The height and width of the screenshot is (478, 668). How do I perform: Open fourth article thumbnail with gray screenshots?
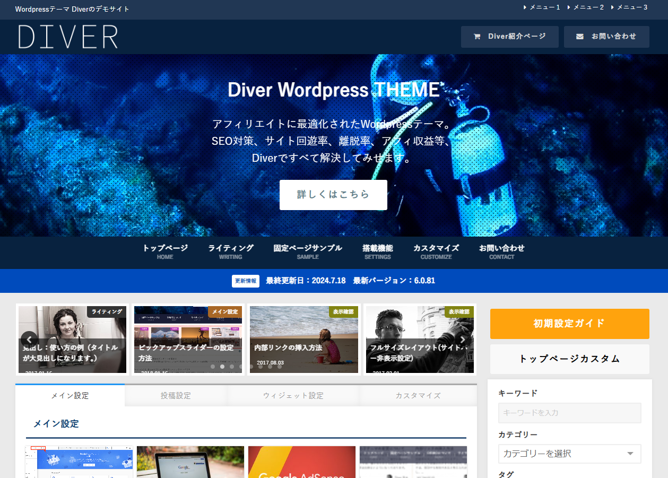[413, 462]
